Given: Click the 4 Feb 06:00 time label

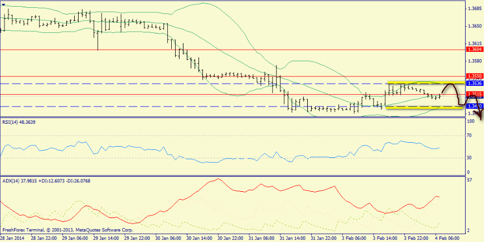Looking at the screenshot, I should 448,239.
